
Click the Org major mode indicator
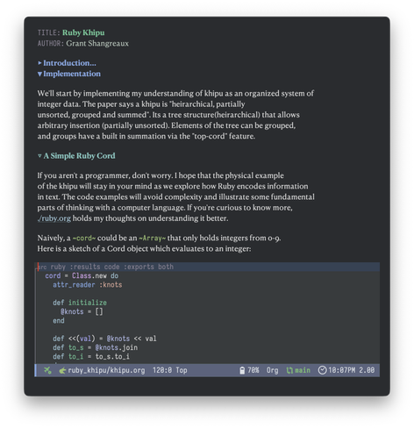click(272, 370)
